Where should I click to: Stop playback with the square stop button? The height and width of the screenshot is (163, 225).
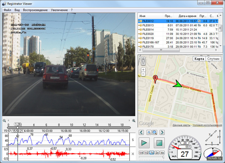159,143
